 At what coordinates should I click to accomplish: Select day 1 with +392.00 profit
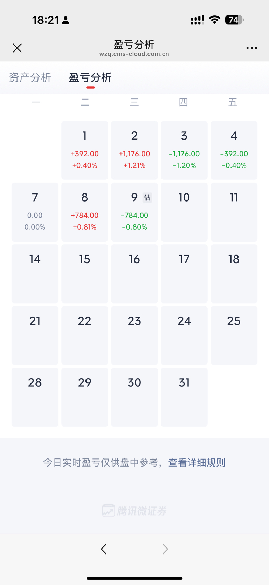85,150
